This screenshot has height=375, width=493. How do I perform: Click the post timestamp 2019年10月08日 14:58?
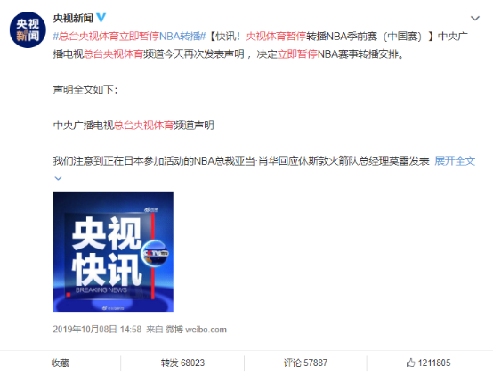97,330
